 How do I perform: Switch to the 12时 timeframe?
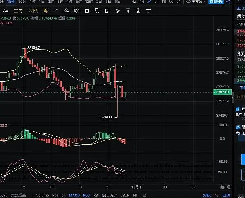(89, 2)
